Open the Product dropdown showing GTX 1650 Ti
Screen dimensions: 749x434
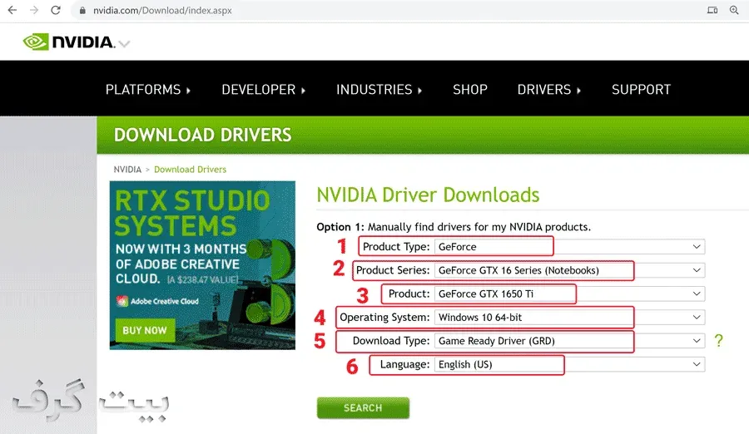[x=569, y=293]
